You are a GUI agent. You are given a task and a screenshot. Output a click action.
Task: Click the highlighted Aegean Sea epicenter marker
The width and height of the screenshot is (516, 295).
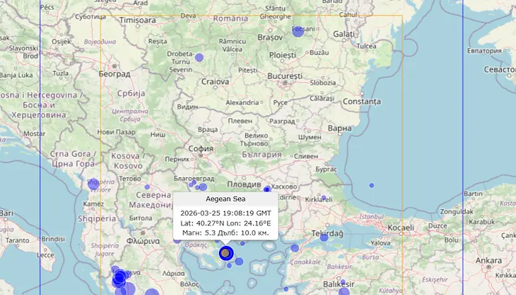point(226,253)
